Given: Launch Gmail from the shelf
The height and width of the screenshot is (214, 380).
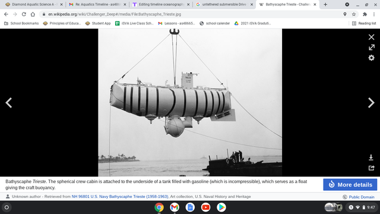Looking at the screenshot, I should pyautogui.click(x=175, y=207).
